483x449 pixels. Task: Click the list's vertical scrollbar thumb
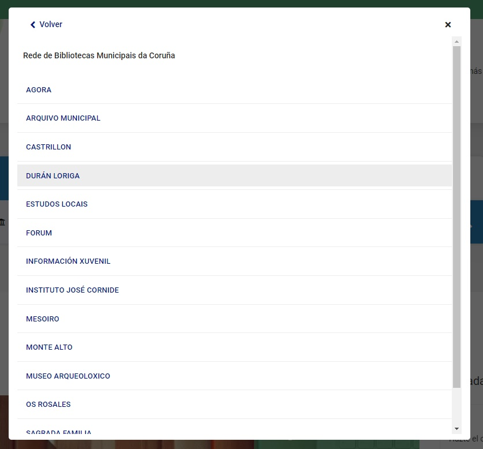(457, 214)
